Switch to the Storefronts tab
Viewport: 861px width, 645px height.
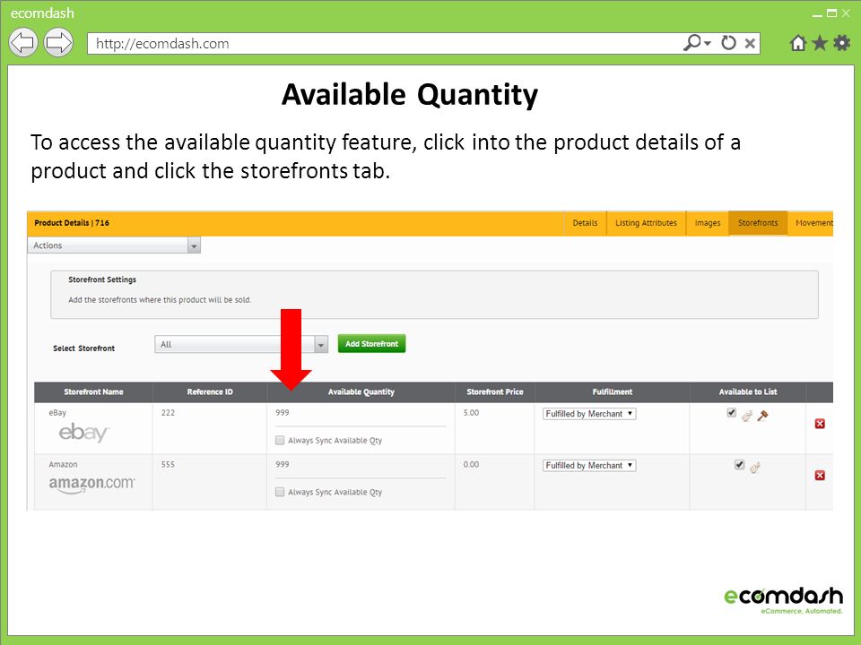pos(758,223)
